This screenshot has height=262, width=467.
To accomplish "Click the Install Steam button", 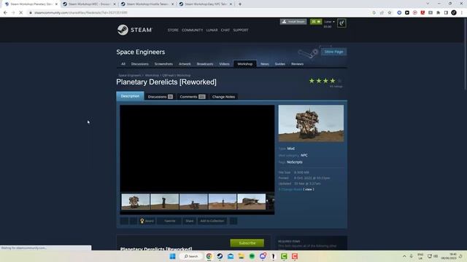I will [x=293, y=22].
